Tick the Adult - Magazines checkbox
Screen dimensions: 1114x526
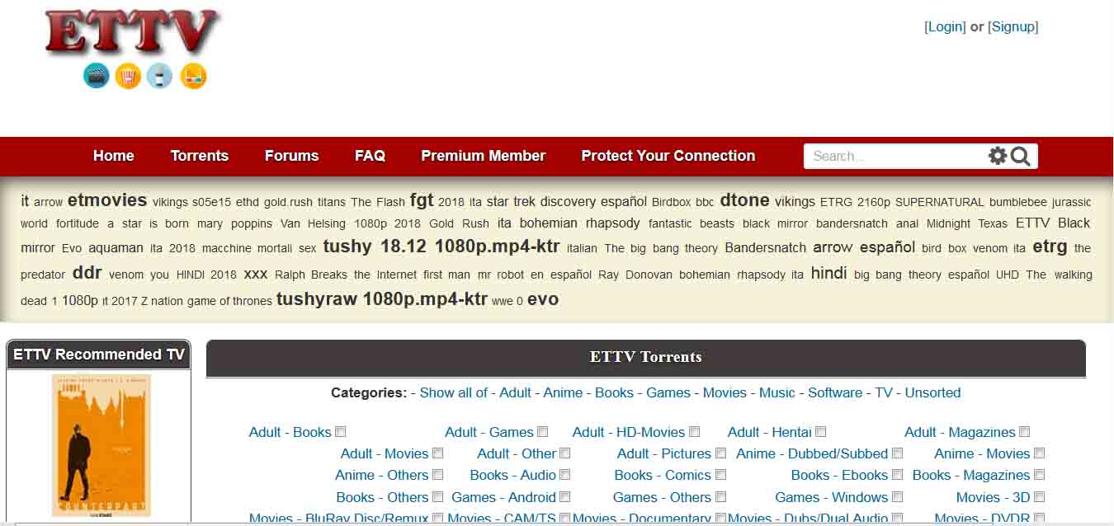(x=1024, y=432)
